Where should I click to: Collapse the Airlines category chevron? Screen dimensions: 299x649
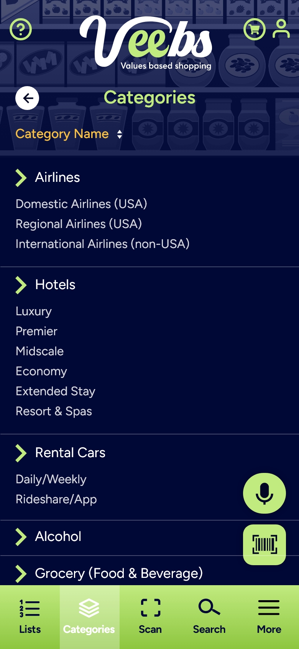point(21,178)
